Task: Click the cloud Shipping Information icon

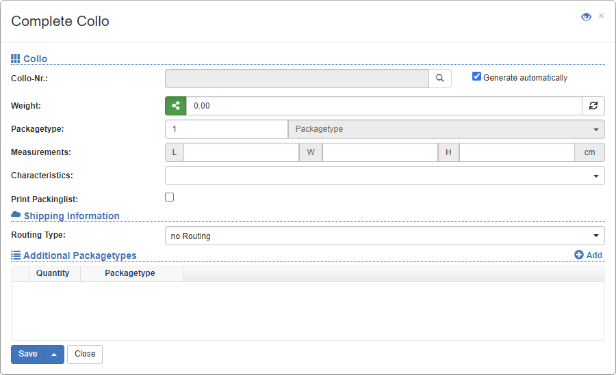Action: (16, 215)
